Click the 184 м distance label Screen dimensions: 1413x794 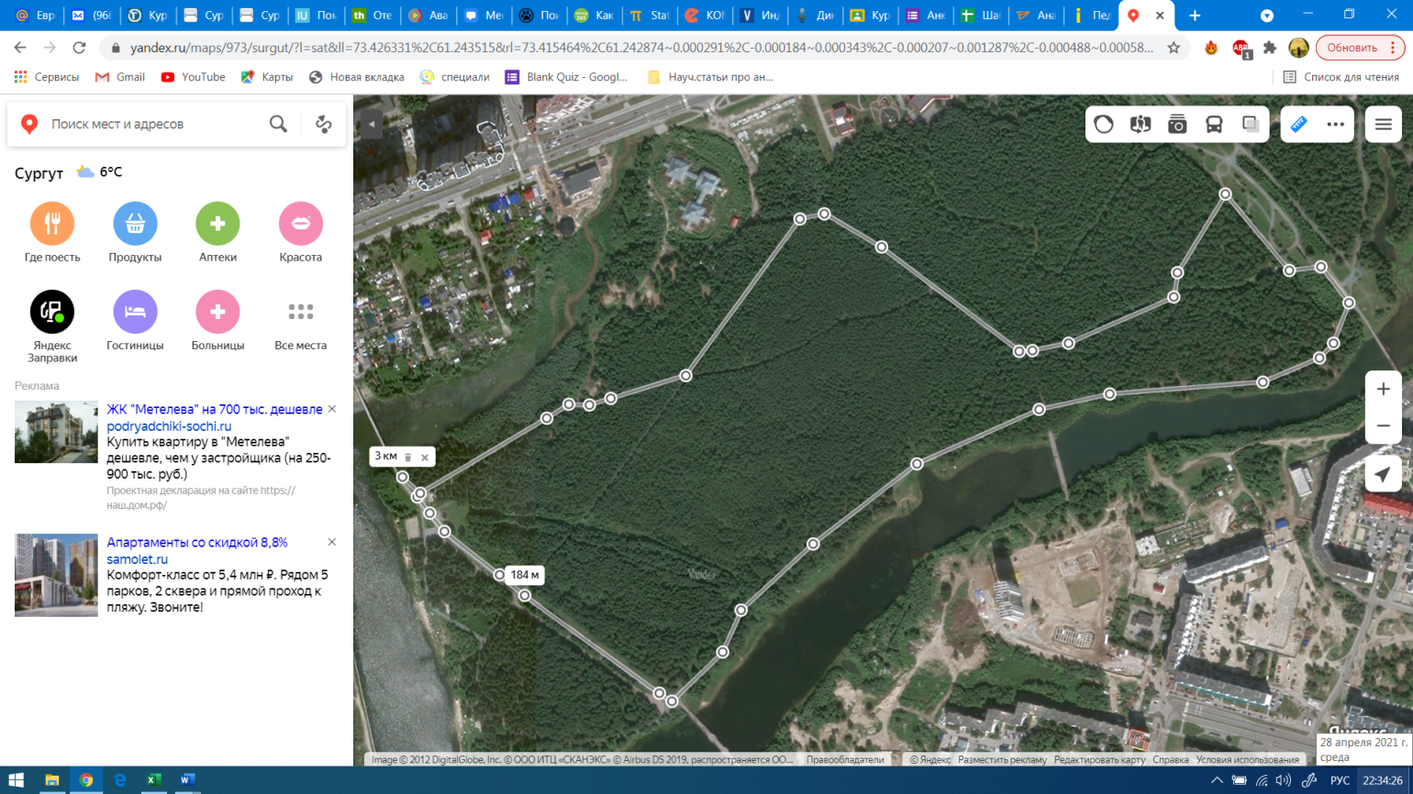[x=525, y=575]
